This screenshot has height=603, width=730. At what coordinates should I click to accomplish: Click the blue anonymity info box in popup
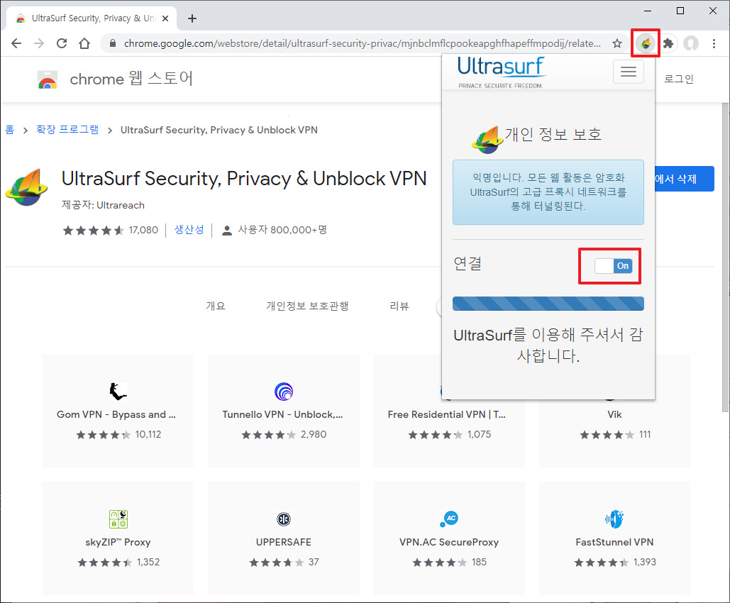coord(548,192)
